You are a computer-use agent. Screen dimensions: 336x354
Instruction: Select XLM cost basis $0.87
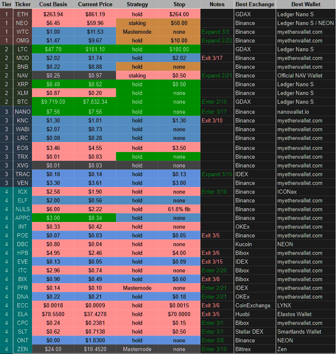pos(53,93)
